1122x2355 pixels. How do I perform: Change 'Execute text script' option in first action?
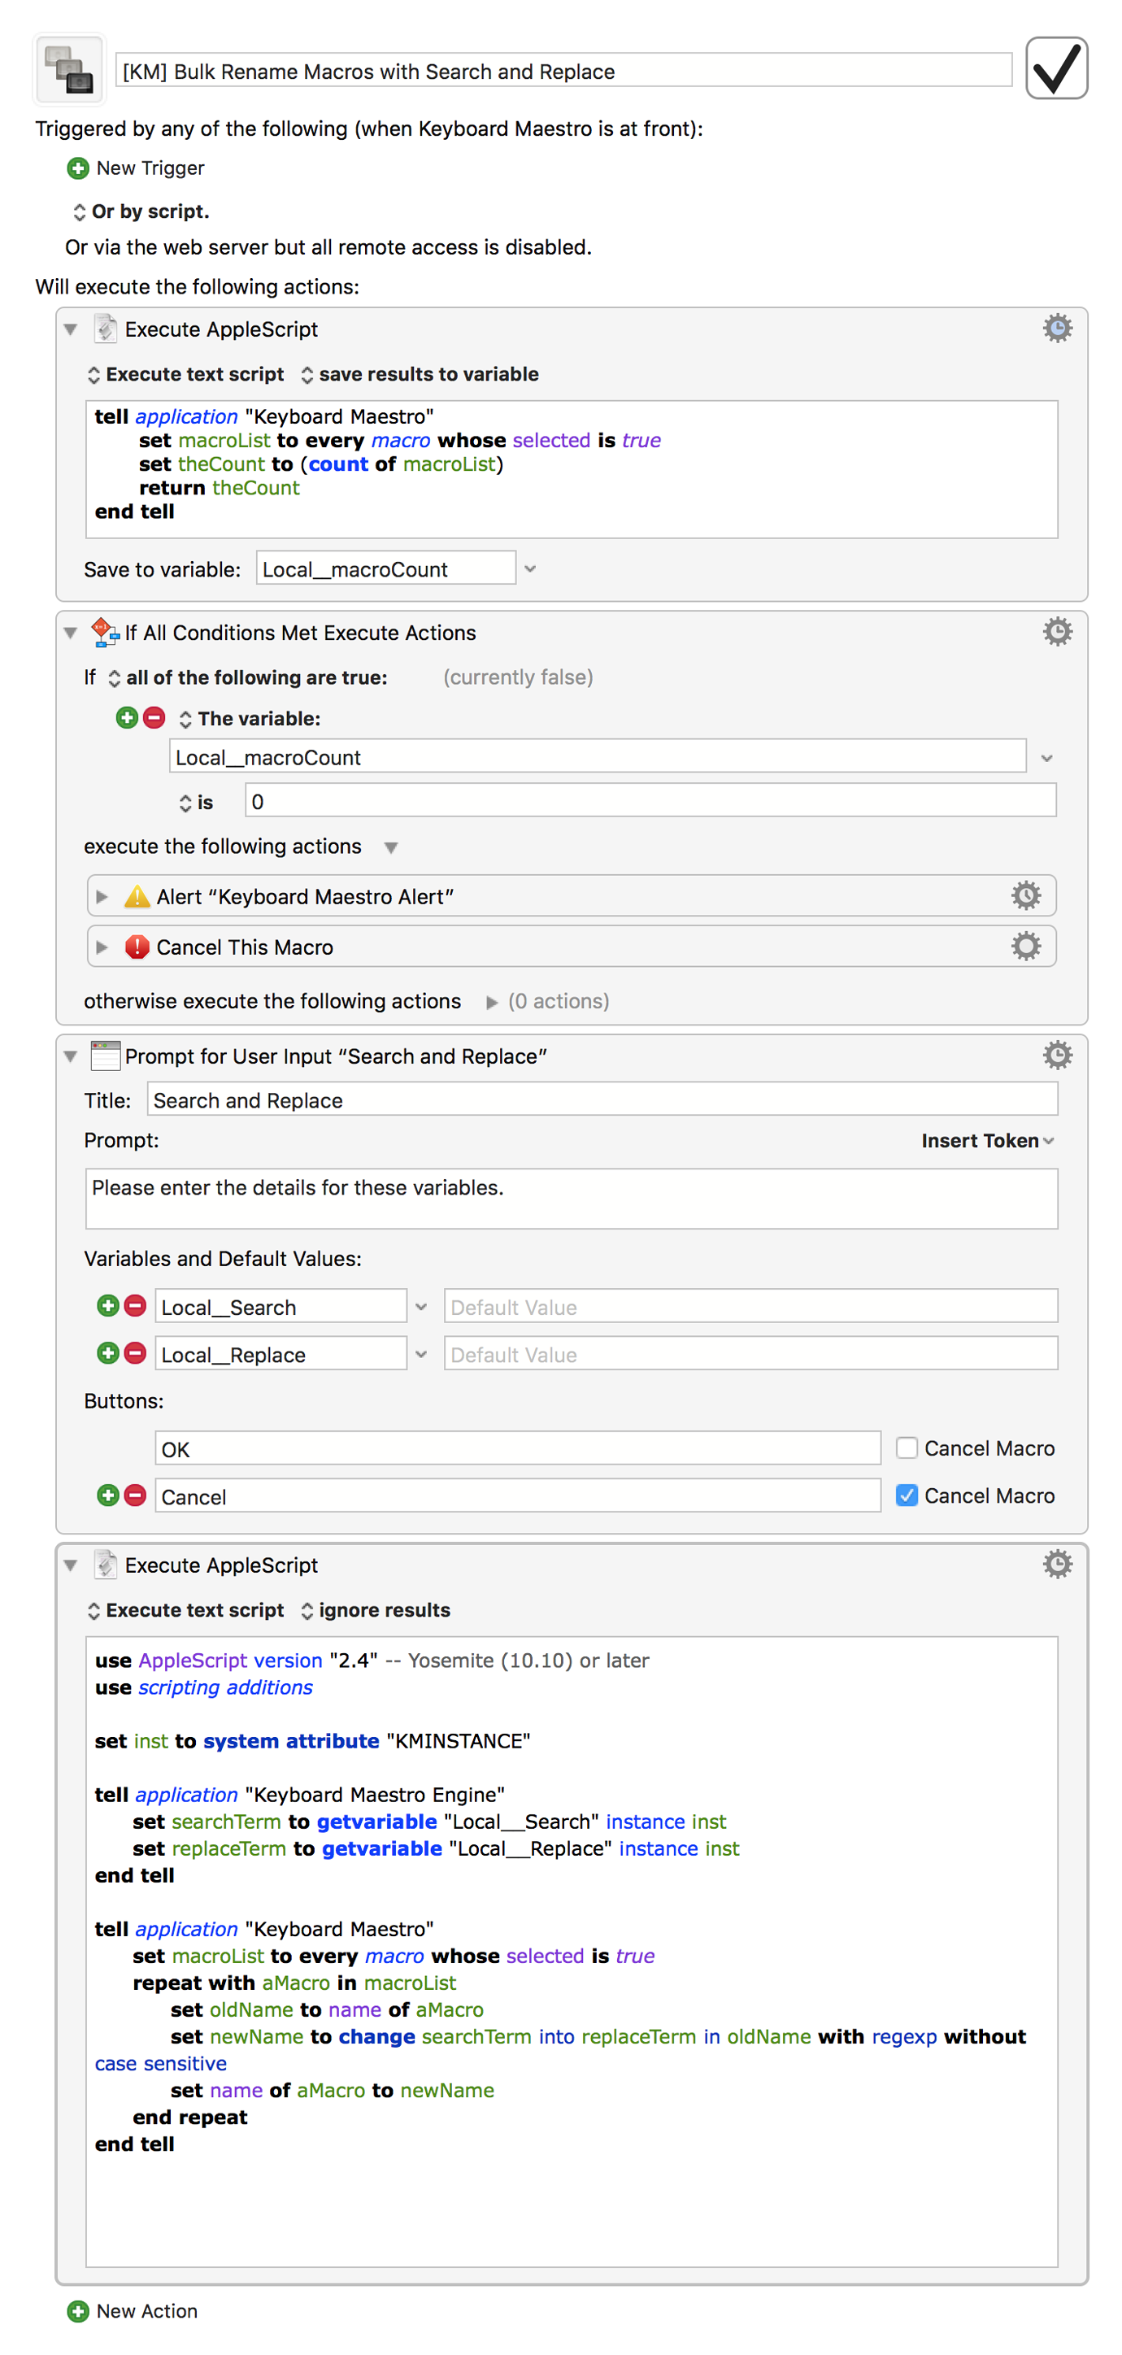(185, 374)
